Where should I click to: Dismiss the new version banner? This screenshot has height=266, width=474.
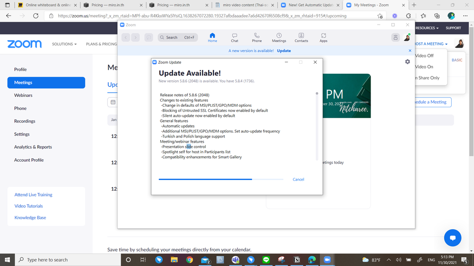coord(410,51)
